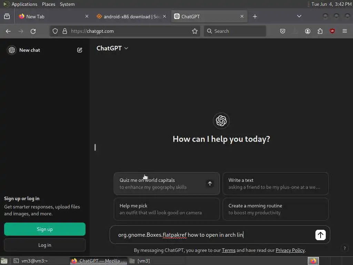This screenshot has width=353, height=265.
Task: Select Quiz me on world capitals suggestion
Action: click(167, 184)
